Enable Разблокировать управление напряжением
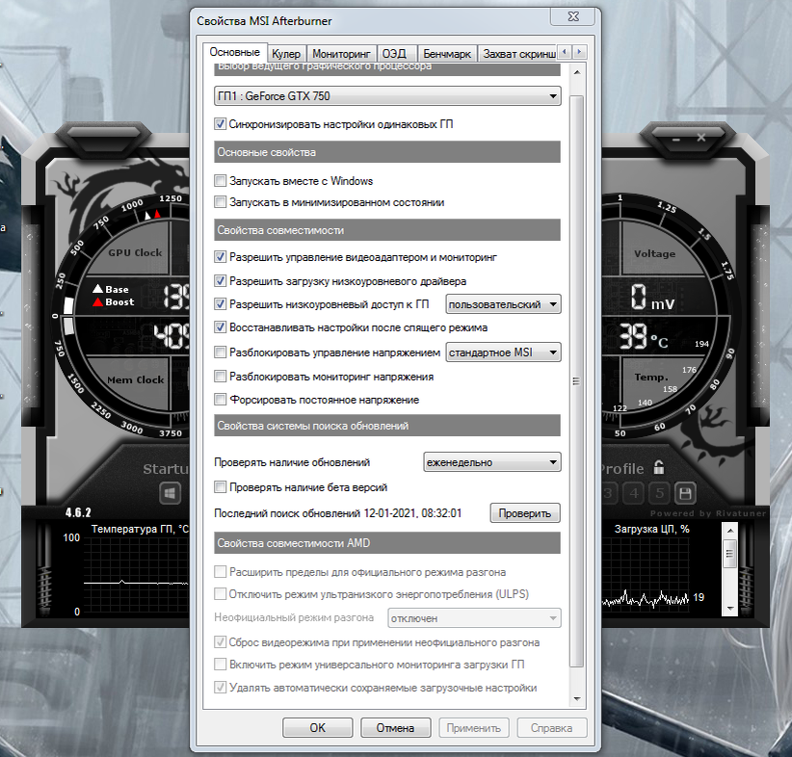792x757 pixels. [219, 352]
